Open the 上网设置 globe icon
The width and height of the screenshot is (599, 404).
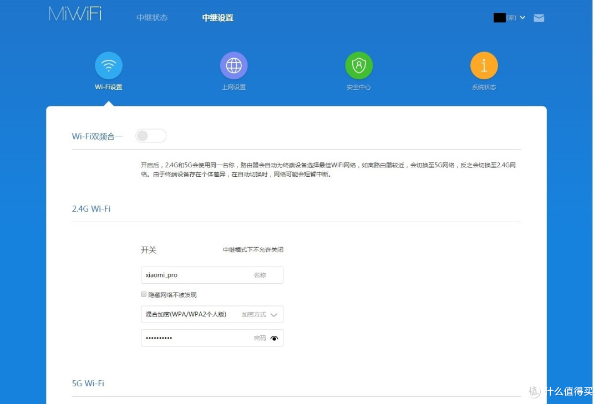click(234, 66)
